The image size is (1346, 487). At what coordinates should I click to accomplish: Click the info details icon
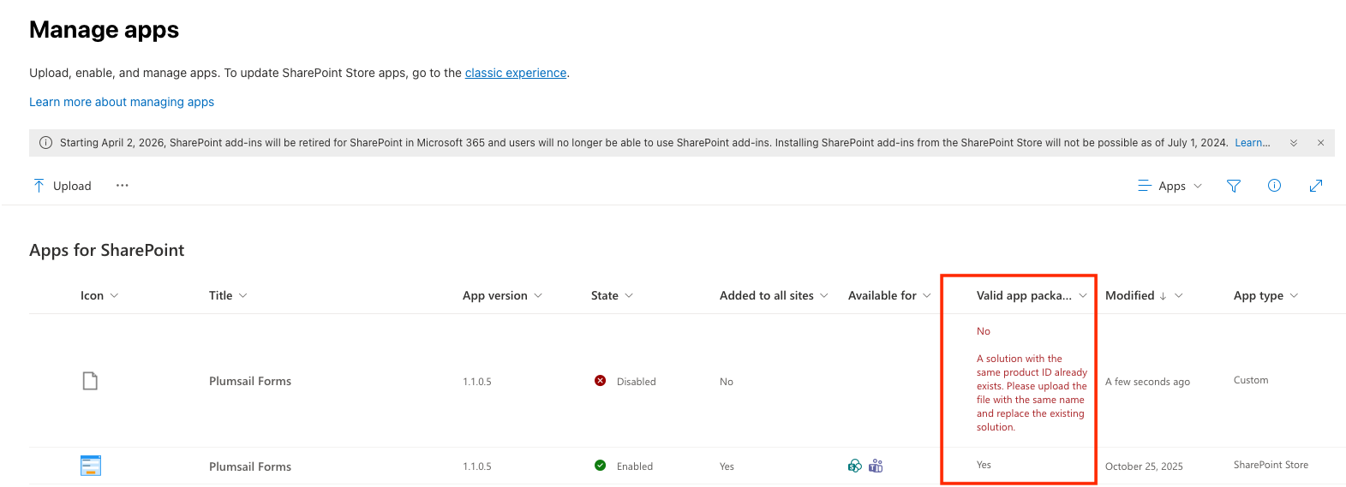(x=1274, y=186)
